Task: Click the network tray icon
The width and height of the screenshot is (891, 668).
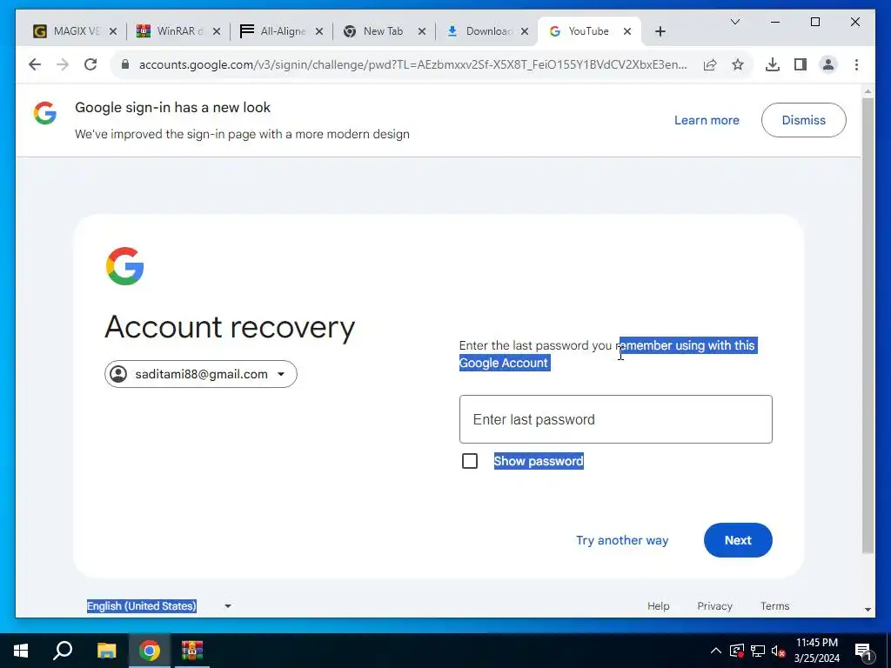Action: 758,651
